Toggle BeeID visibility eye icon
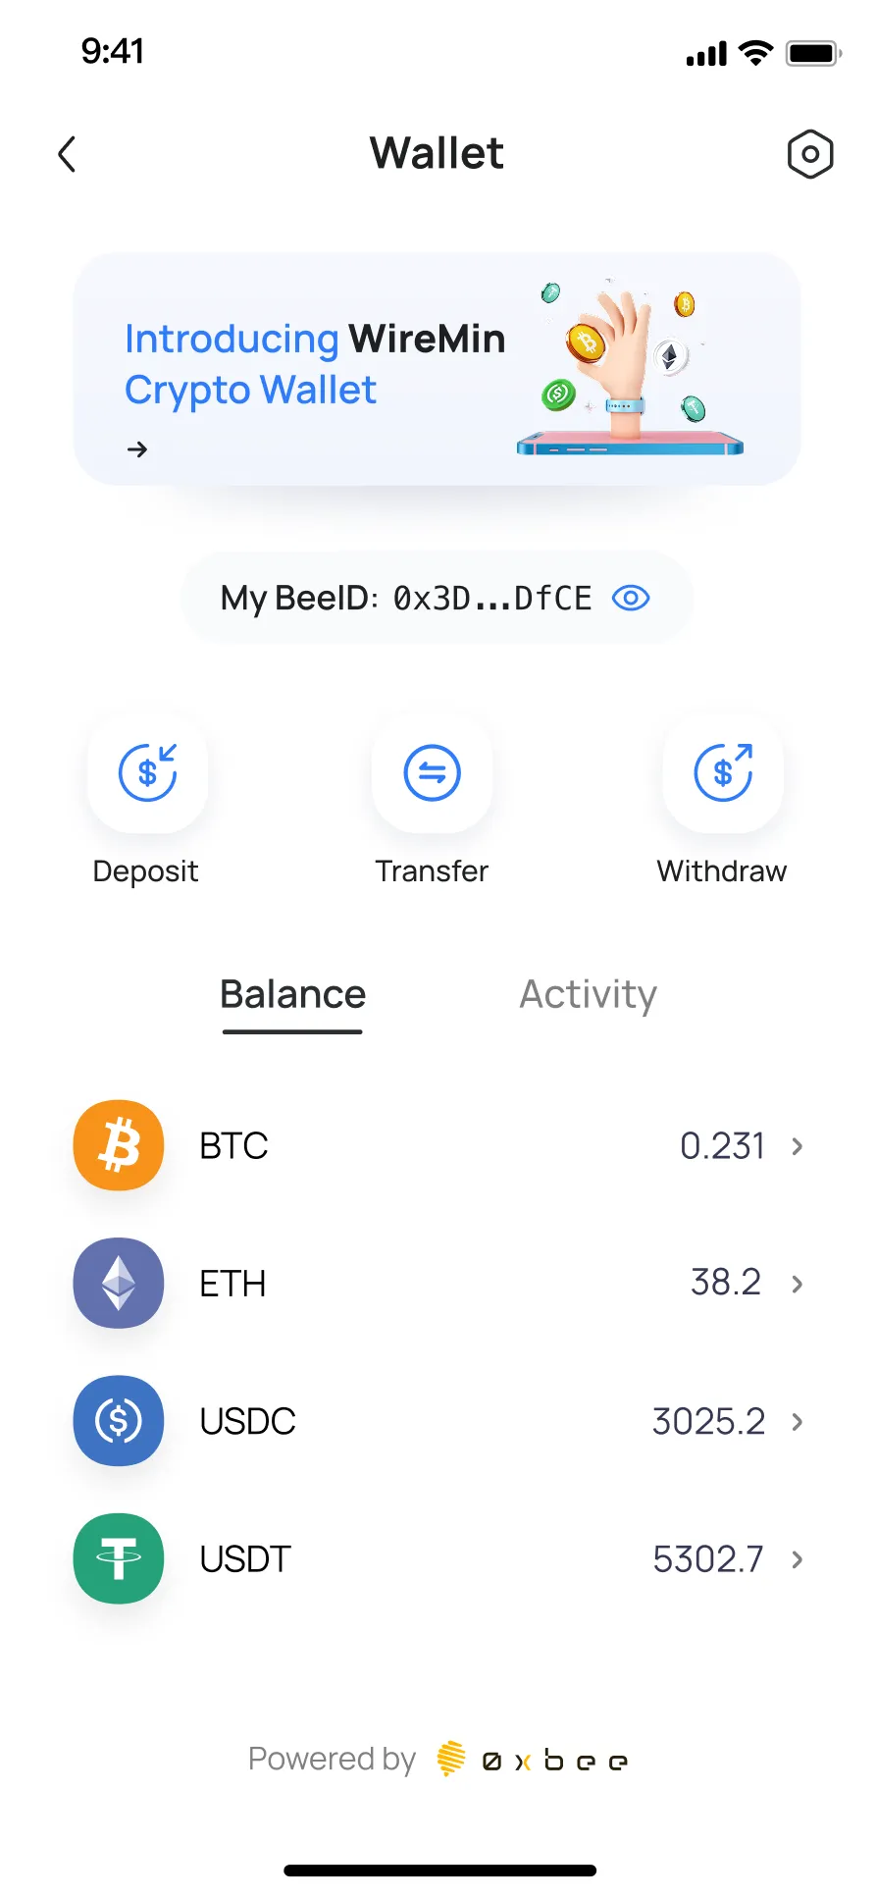This screenshot has height=1896, width=876. pos(631,598)
